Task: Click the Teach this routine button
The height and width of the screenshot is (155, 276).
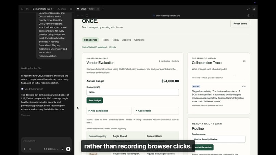Action: point(203,147)
